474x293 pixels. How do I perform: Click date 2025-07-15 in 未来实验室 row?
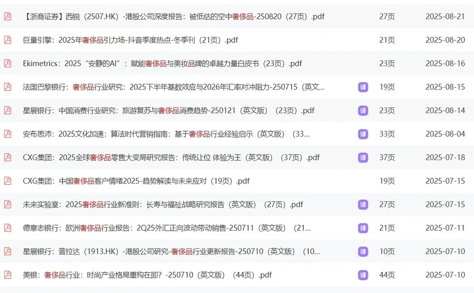pyautogui.click(x=445, y=204)
